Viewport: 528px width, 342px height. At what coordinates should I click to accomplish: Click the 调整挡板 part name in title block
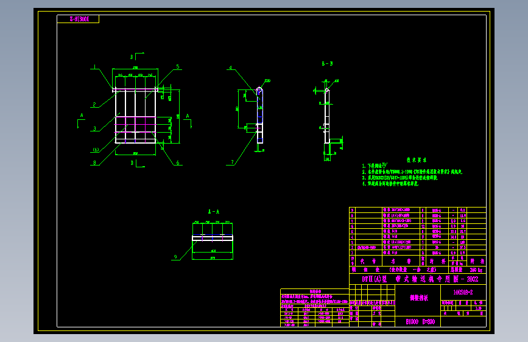click(419, 298)
